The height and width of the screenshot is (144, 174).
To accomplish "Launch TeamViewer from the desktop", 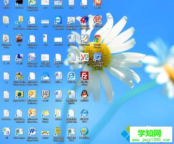I will click(58, 20).
